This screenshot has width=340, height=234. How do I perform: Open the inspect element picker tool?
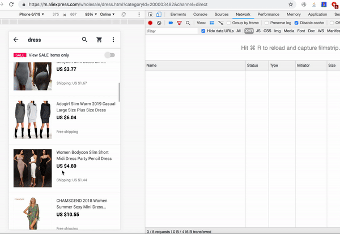click(x=150, y=15)
